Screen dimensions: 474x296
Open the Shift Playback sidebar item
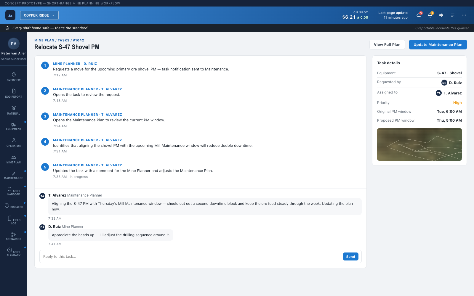pyautogui.click(x=14, y=252)
